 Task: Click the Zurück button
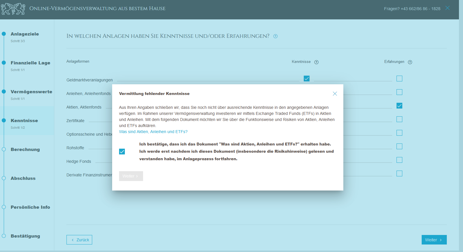coord(79,240)
